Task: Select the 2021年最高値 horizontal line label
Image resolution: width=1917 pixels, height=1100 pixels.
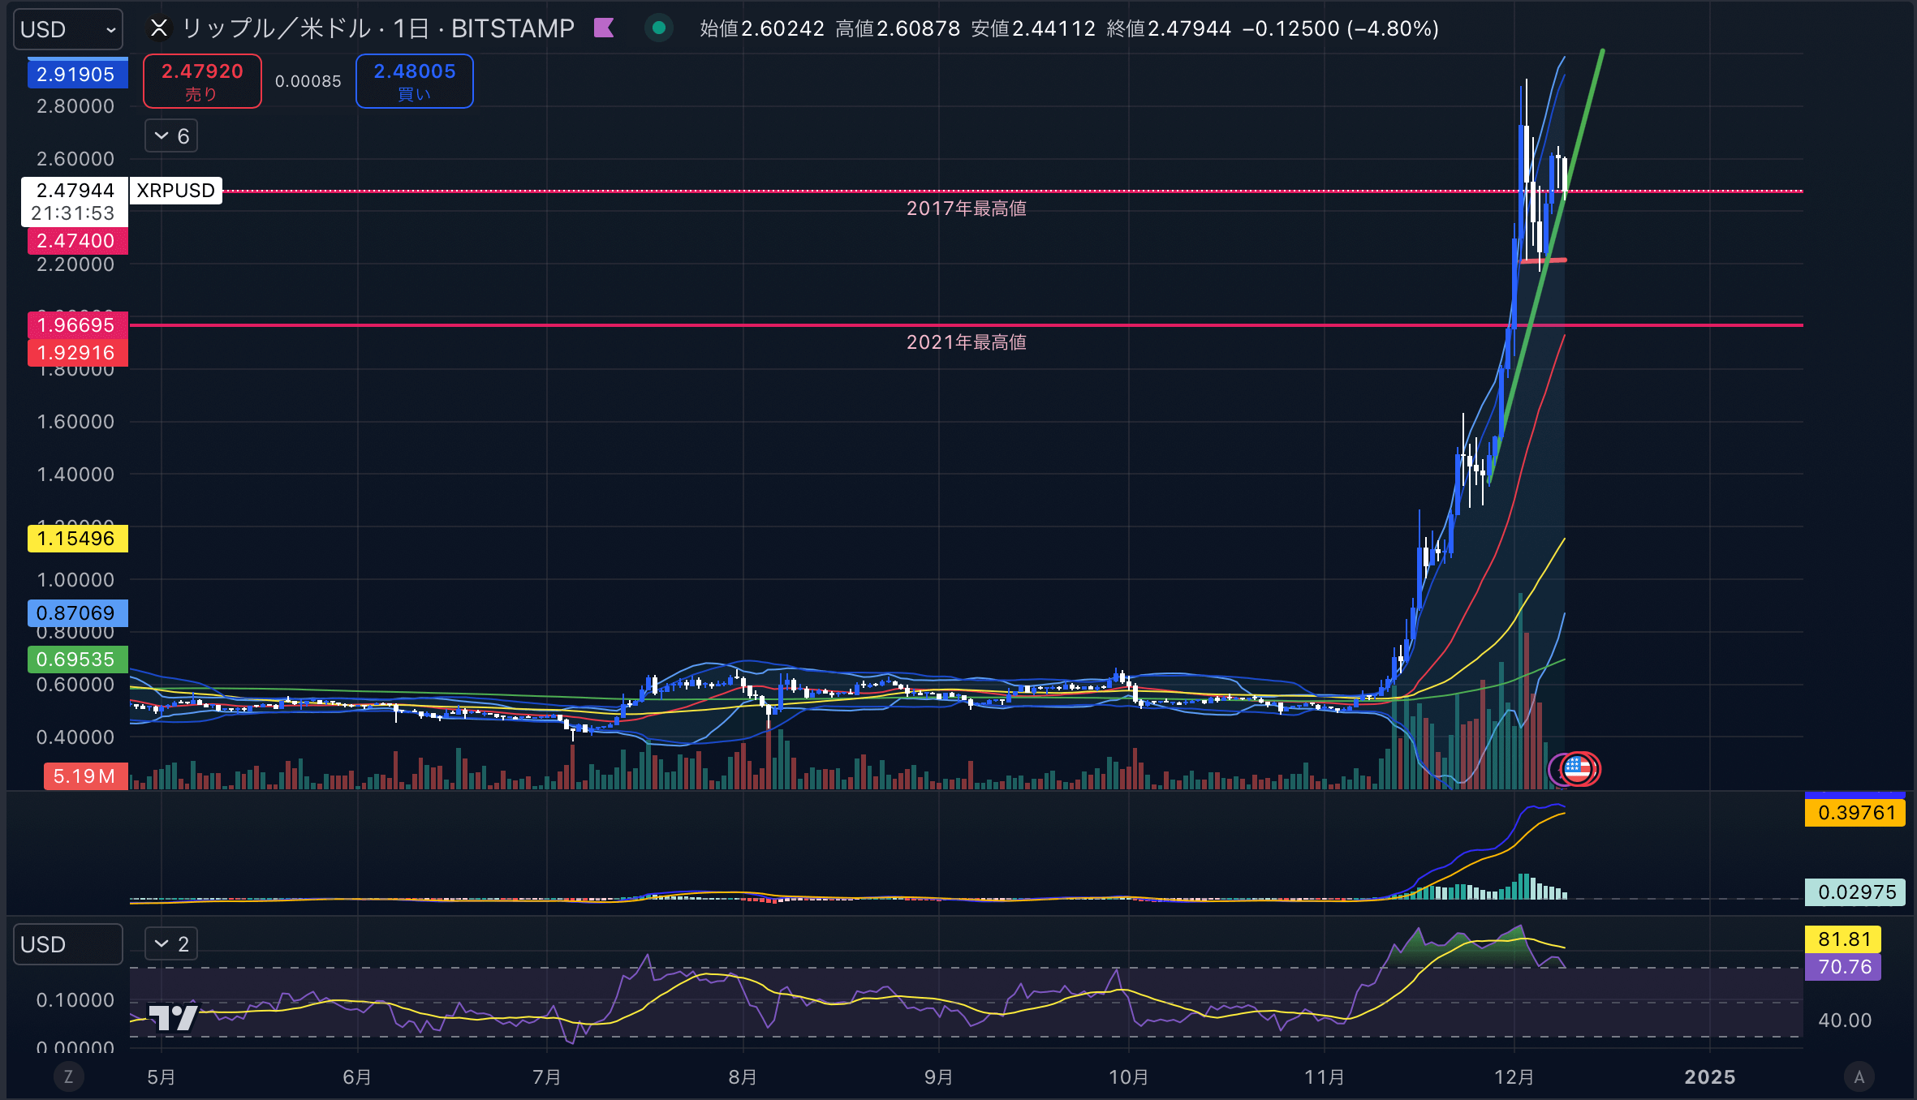Action: (x=967, y=342)
